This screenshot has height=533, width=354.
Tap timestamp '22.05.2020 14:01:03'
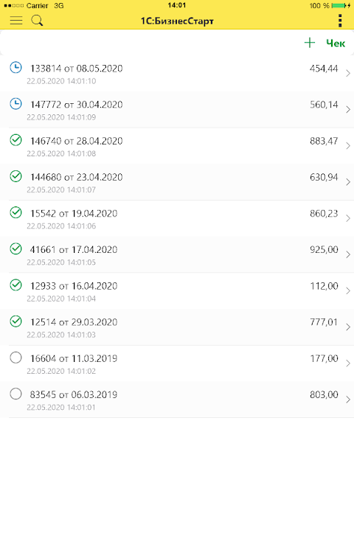click(x=61, y=335)
